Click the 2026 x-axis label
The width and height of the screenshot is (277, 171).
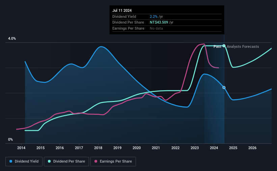coord(252,148)
